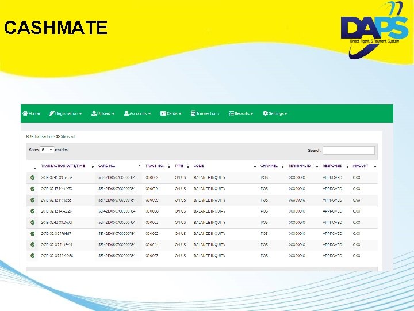The width and height of the screenshot is (414, 311).
Task: Click green check icon for 2019-02-07 10:40:56 row
Action: coord(32,256)
